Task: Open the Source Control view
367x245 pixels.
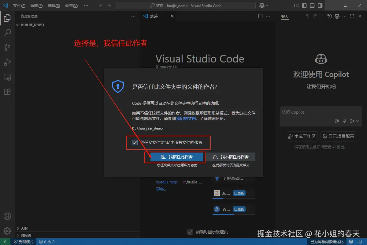Action: [7, 47]
